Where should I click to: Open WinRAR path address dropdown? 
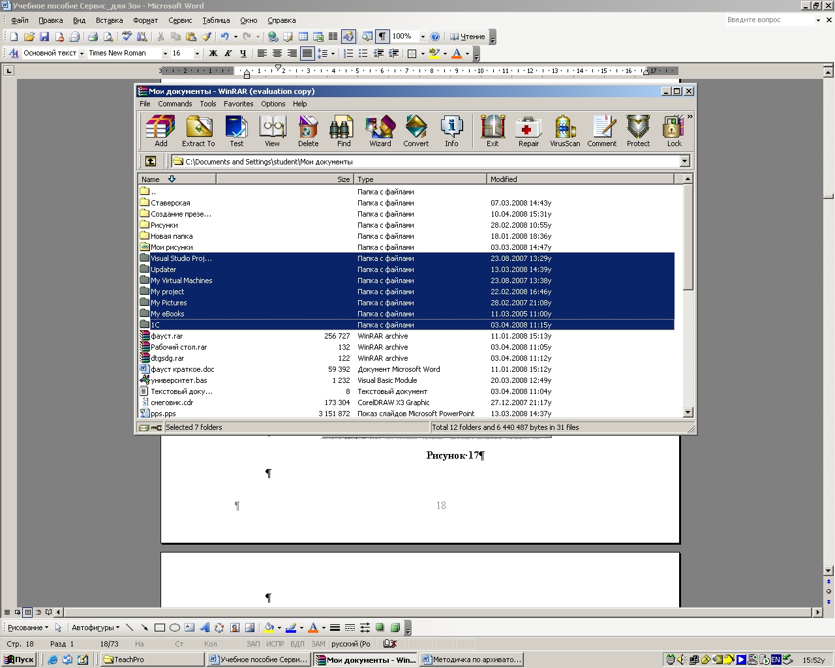tap(684, 161)
